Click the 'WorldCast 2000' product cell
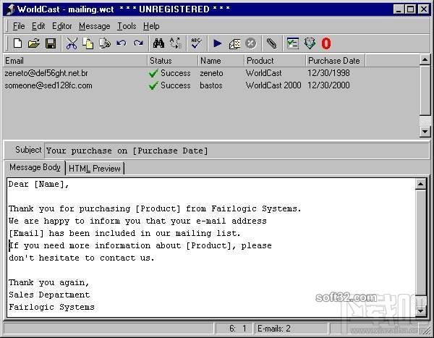 (273, 85)
